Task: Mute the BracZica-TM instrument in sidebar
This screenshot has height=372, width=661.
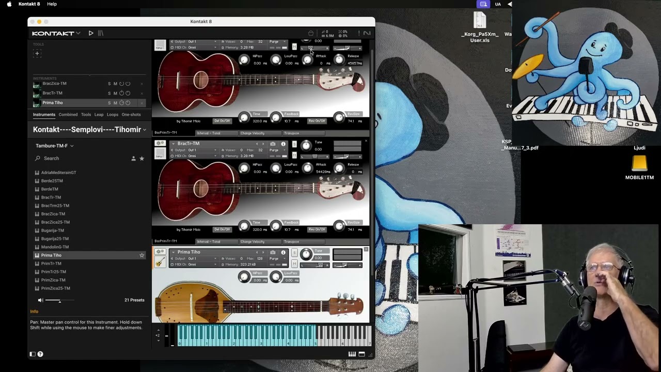Action: [115, 84]
